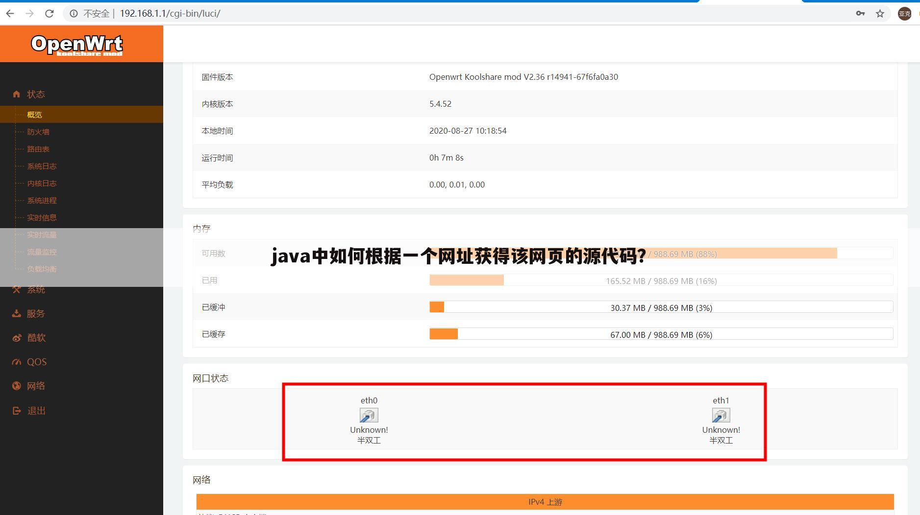Select 防火墙 from the status menu
The image size is (920, 515).
pyautogui.click(x=39, y=132)
